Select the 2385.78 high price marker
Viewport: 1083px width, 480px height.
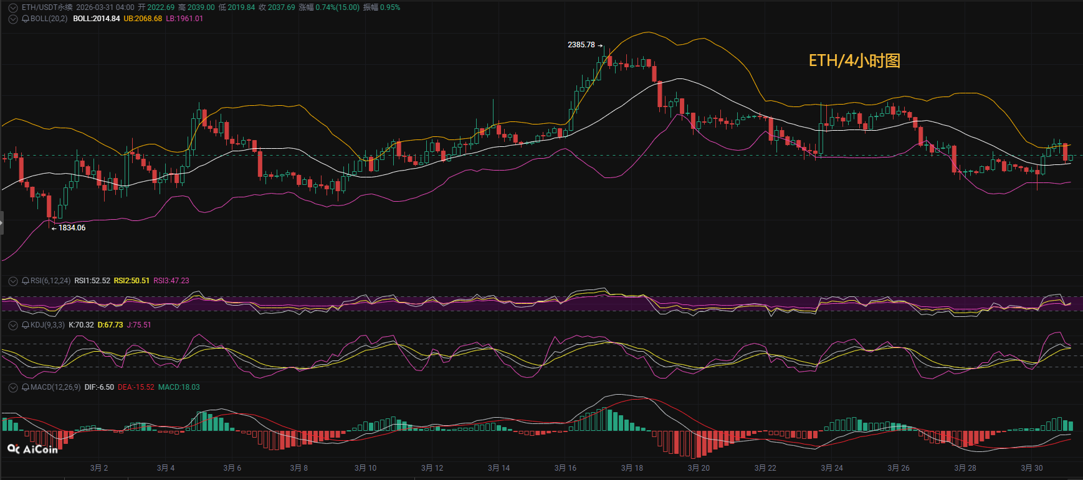click(581, 45)
